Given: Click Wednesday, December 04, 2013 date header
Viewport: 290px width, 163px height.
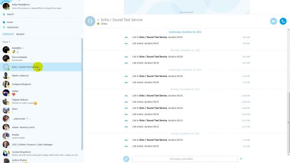Looking at the screenshot, I should click(x=185, y=32).
